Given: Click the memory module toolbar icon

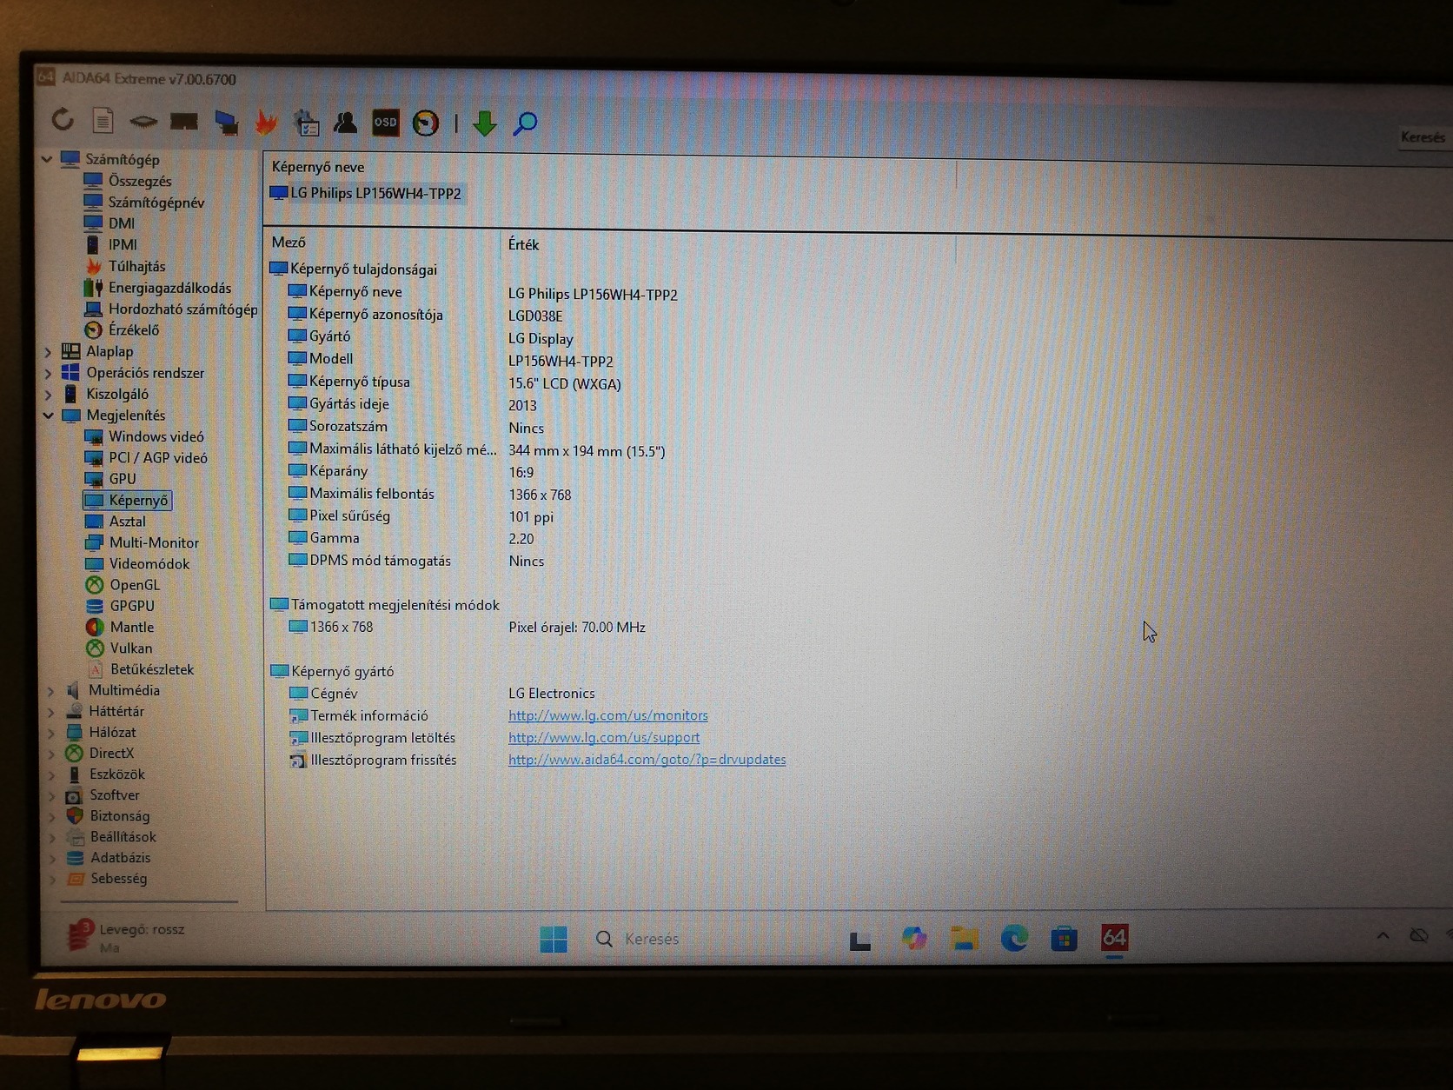Looking at the screenshot, I should tap(184, 122).
